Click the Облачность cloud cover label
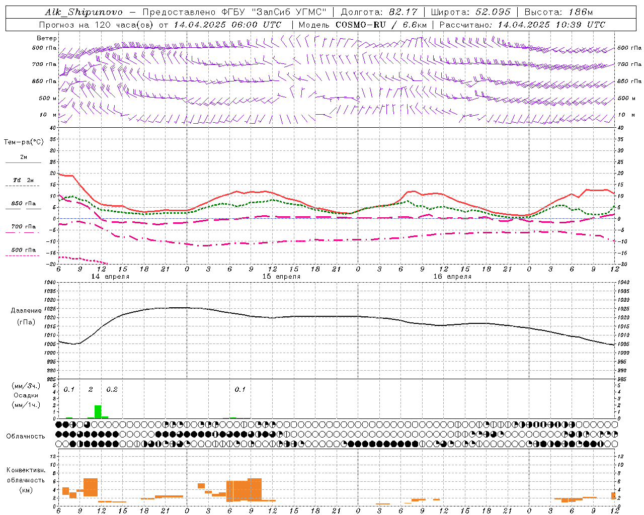The height and width of the screenshot is (515, 644). [x=26, y=436]
